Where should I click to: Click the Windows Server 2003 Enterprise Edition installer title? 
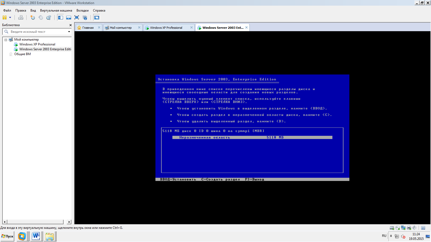(217, 79)
